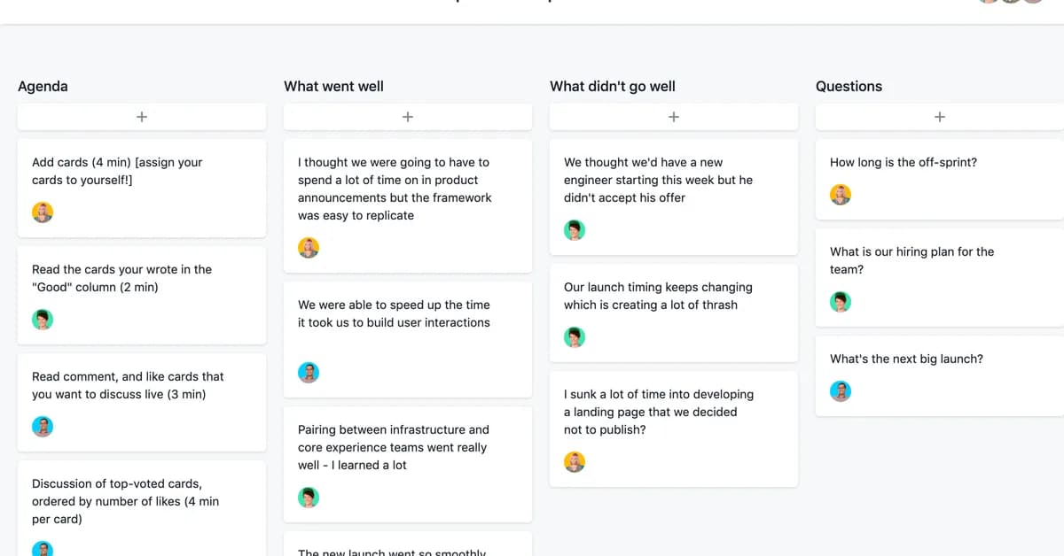Click the avatar on the new engineer offer card

574,229
